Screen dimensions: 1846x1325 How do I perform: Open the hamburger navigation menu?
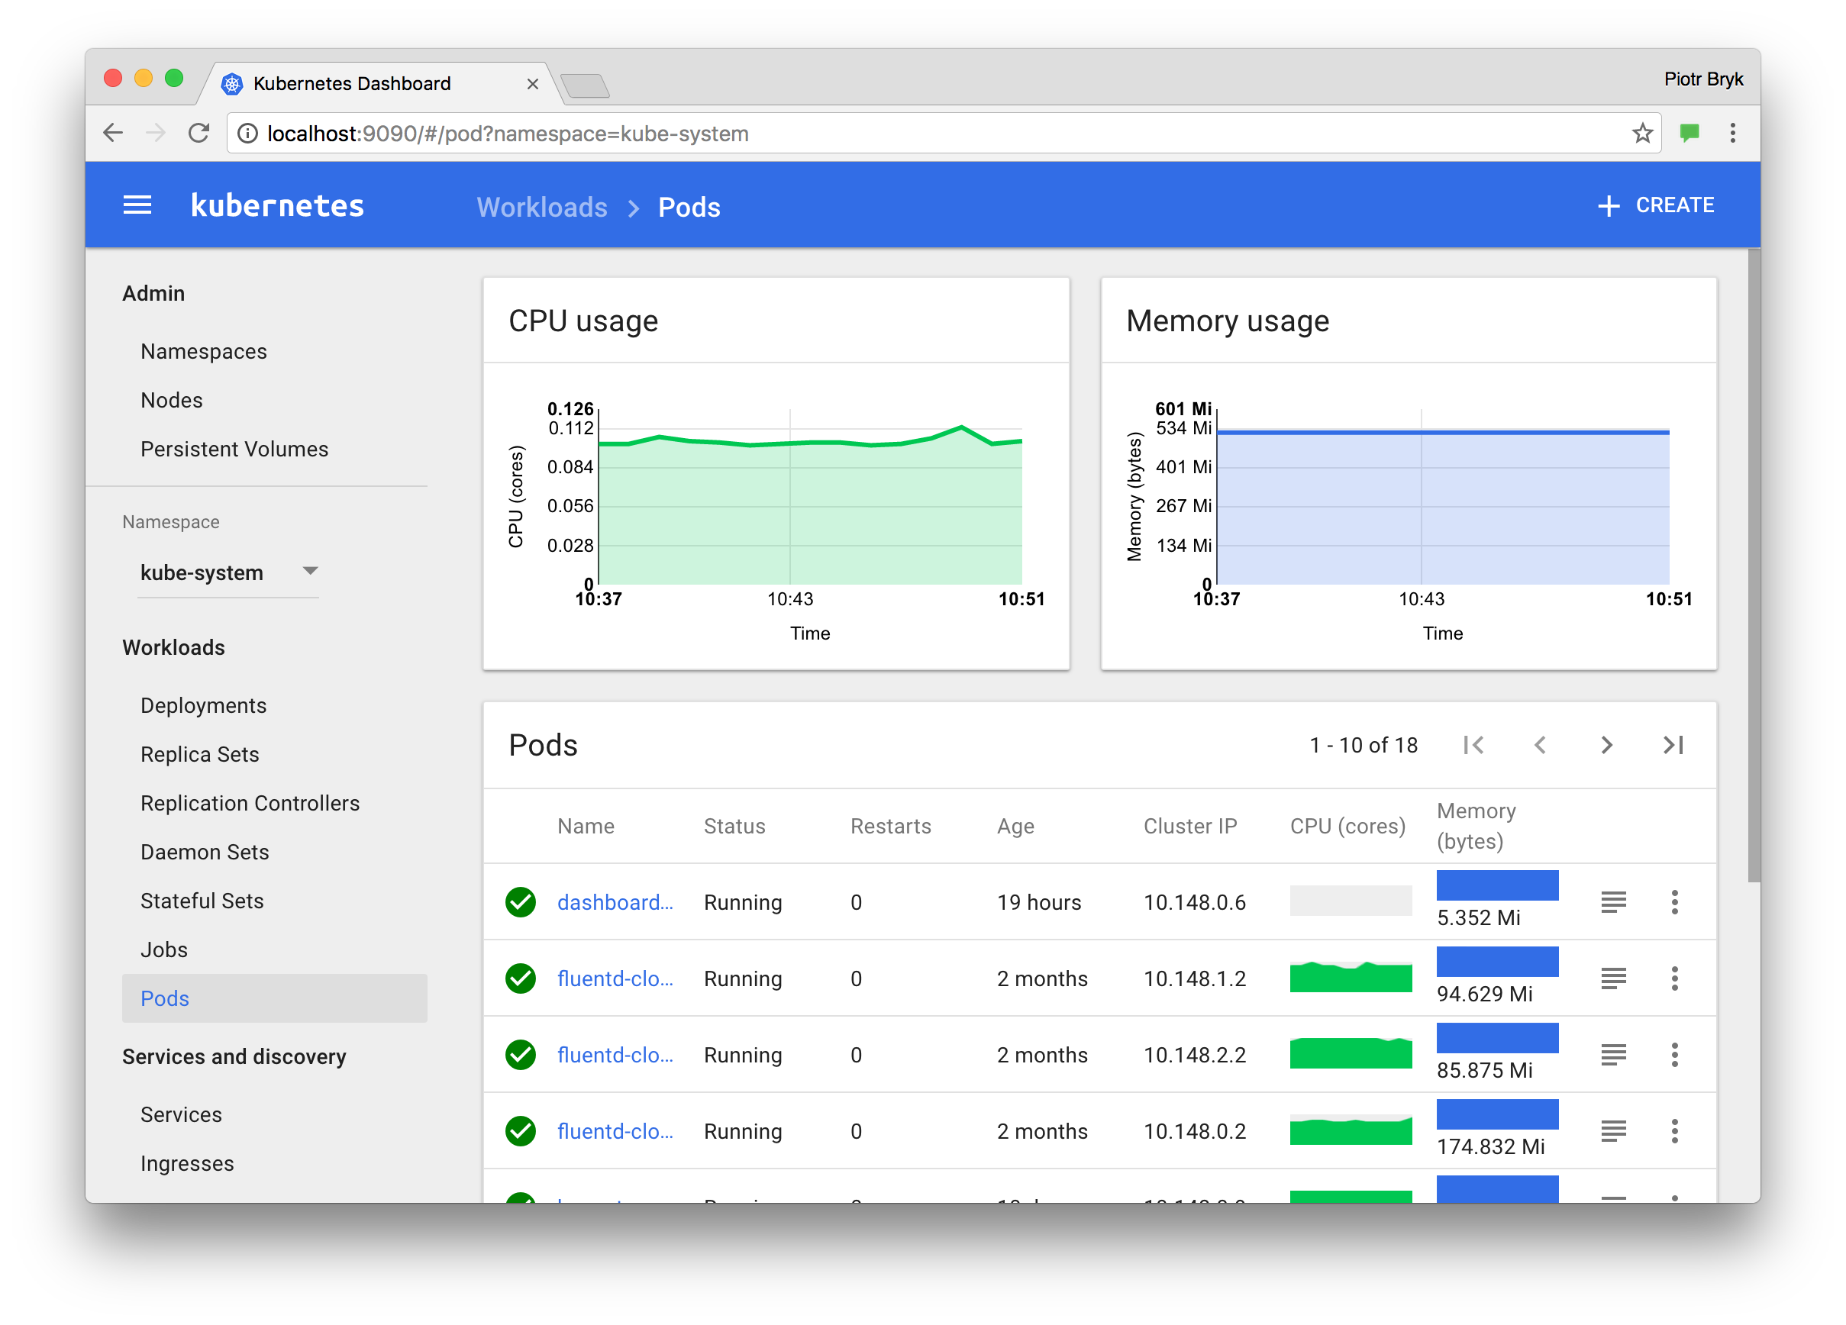pos(137,205)
